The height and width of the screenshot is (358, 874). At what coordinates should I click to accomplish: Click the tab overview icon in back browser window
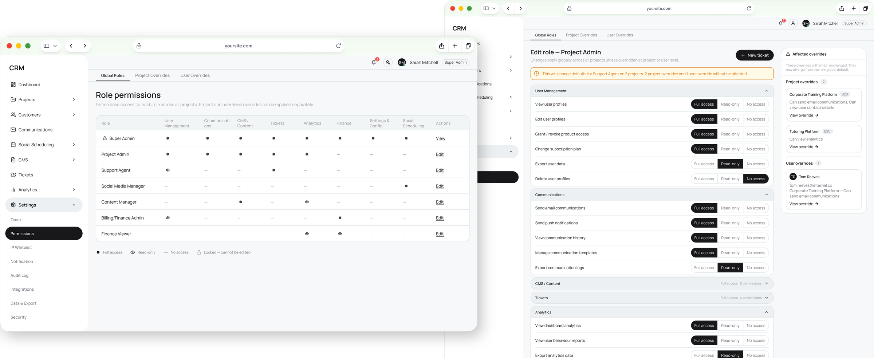[866, 8]
